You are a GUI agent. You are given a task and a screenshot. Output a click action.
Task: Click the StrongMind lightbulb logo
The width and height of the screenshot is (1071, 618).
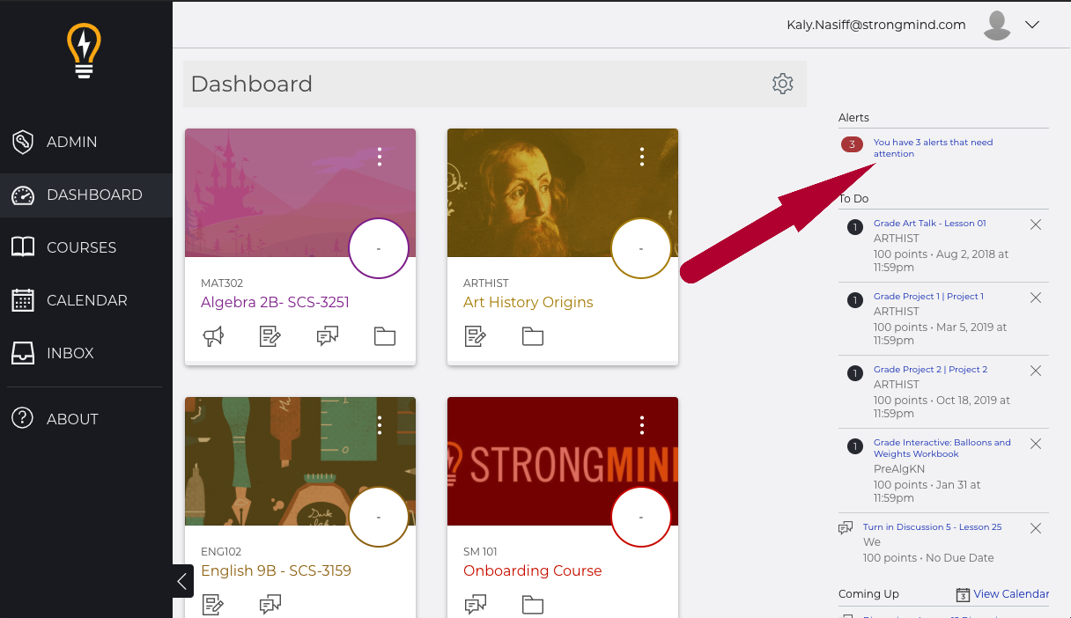85,51
